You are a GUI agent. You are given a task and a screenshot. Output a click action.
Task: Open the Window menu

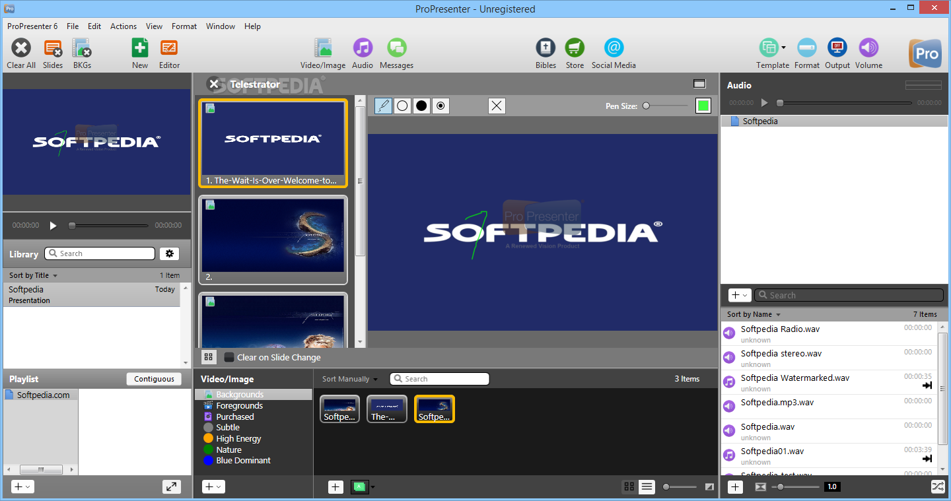tap(221, 26)
